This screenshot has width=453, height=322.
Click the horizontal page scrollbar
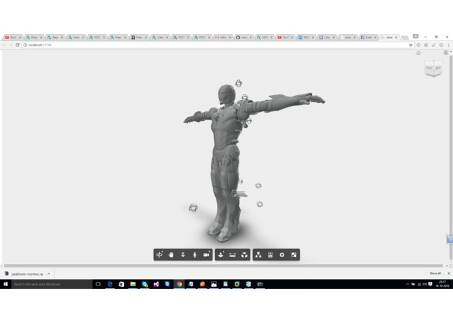point(223,266)
